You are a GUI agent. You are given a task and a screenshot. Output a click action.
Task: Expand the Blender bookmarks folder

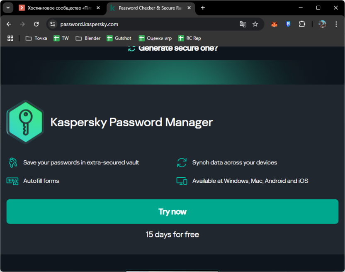[88, 38]
